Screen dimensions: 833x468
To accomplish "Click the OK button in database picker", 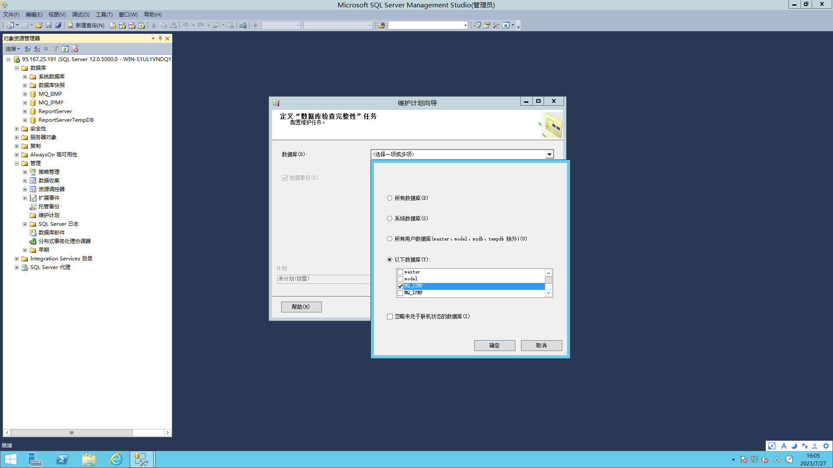I will click(494, 345).
